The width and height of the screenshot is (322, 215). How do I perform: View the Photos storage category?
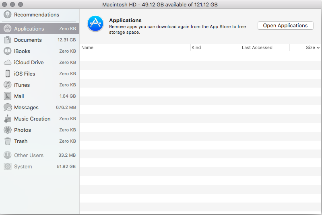coord(39,130)
